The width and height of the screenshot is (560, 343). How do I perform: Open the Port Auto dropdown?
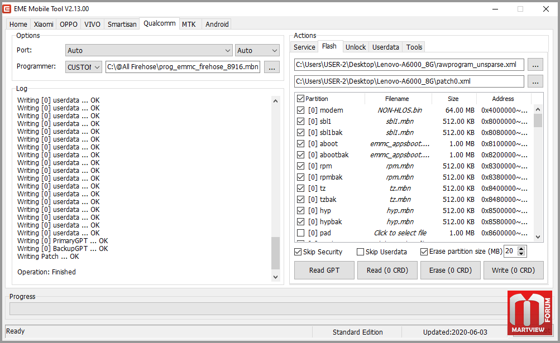coord(149,50)
